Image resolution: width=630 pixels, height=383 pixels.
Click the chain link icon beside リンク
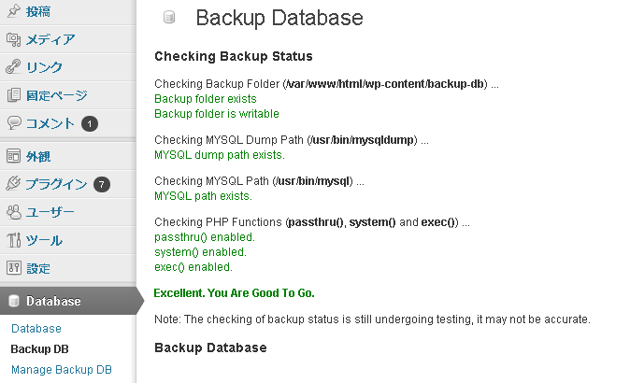click(x=13, y=66)
